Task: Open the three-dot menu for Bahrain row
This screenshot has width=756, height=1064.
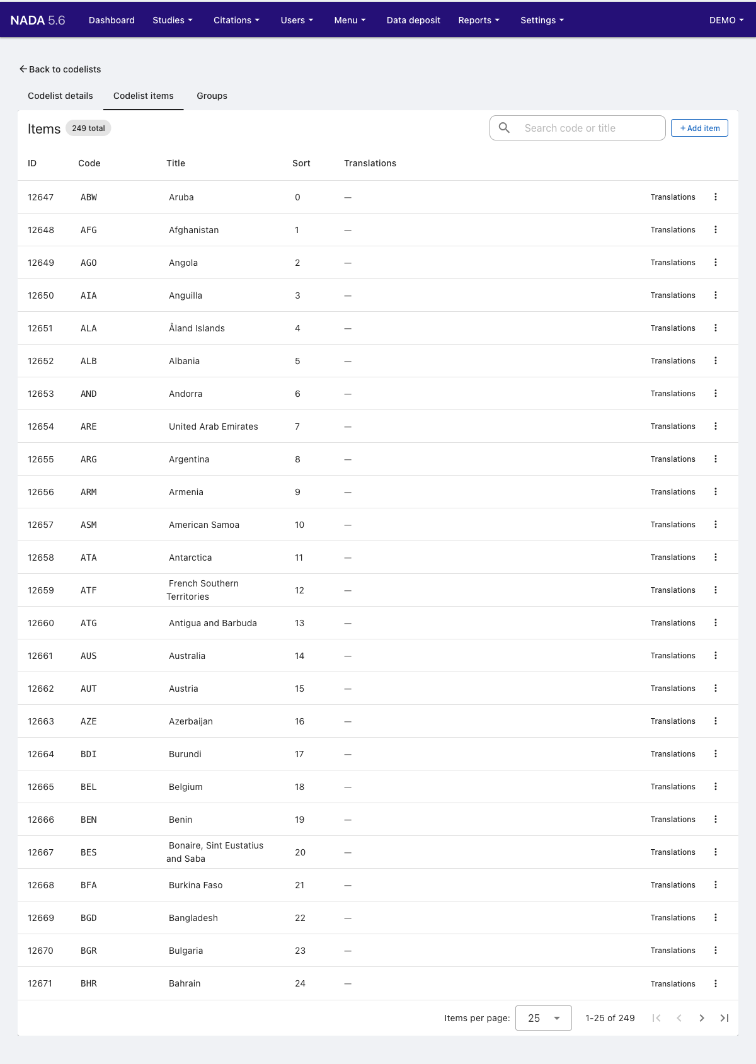Action: tap(716, 983)
